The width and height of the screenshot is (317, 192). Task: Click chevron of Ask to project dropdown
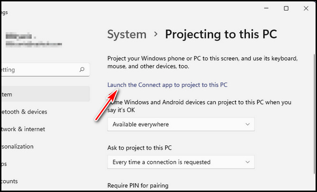pyautogui.click(x=247, y=162)
